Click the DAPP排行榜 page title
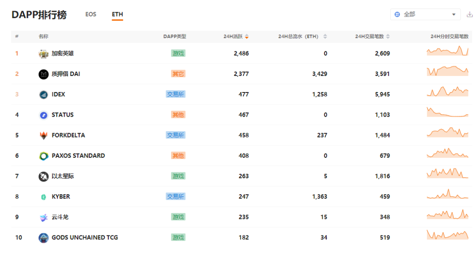 tap(39, 14)
